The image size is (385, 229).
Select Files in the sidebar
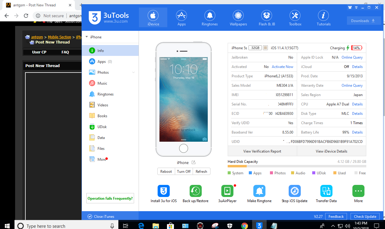coord(110,148)
